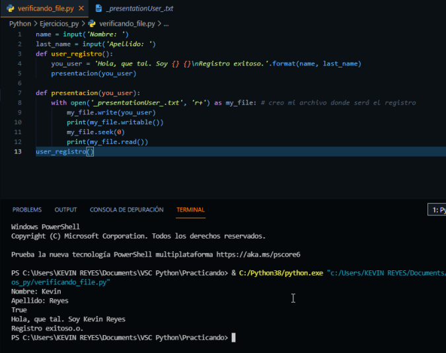The image size is (446, 353).
Task: Open the OUTPUT panel tab
Action: (65, 210)
